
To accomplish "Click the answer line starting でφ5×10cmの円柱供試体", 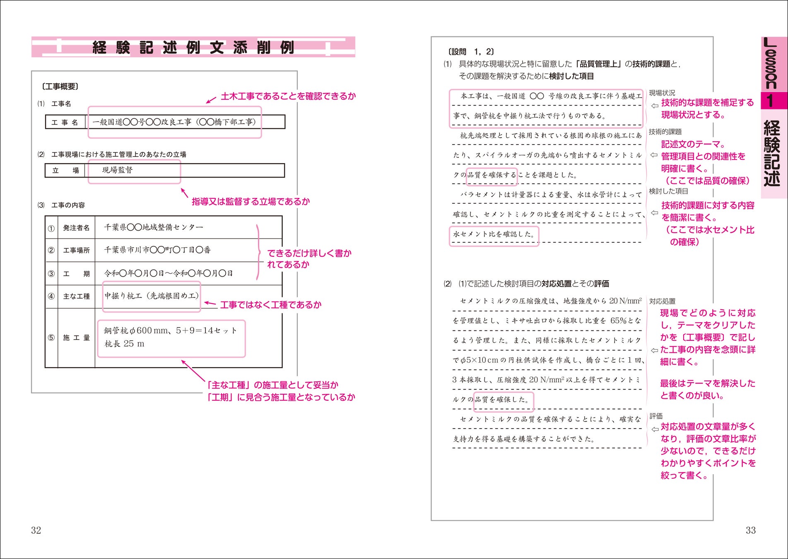I will [x=549, y=360].
